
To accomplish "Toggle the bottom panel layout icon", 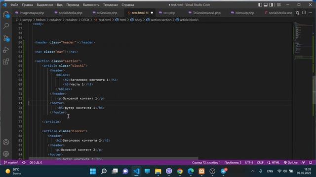I will click(266, 5).
